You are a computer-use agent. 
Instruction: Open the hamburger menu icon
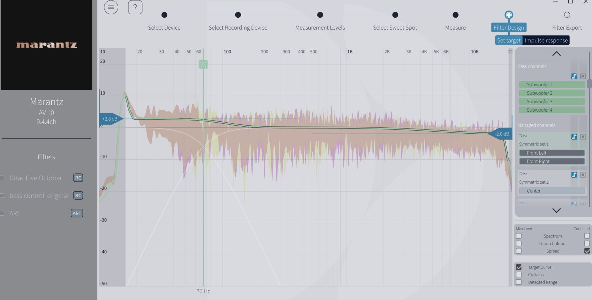[x=111, y=7]
